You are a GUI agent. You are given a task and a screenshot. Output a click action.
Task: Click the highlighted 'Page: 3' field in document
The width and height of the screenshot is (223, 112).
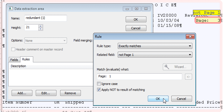pos(208,21)
